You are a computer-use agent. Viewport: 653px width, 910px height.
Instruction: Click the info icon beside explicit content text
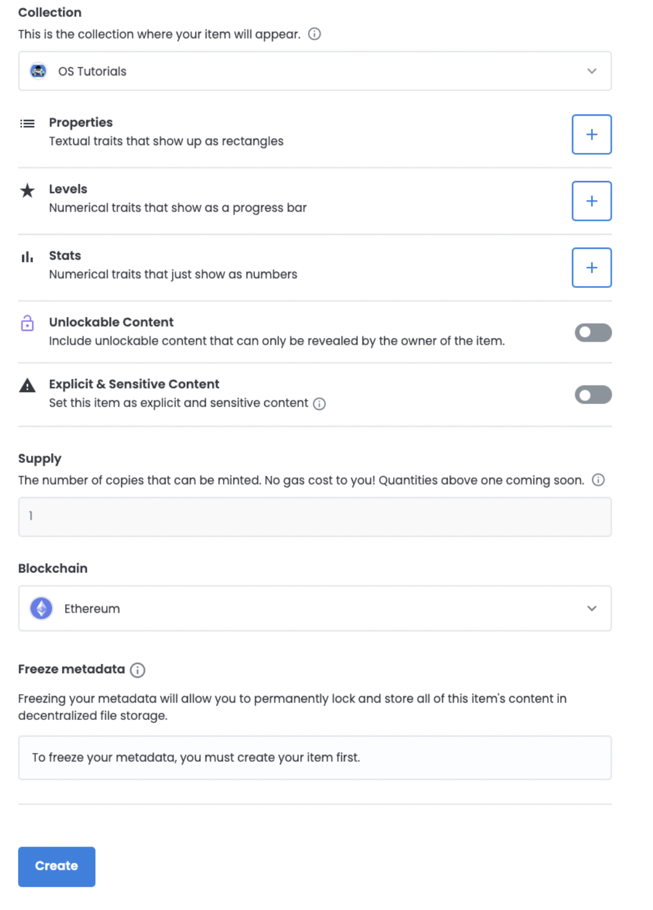pos(320,404)
